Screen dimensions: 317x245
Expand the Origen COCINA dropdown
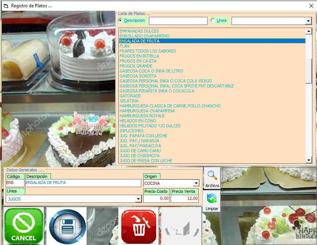pyautogui.click(x=196, y=183)
